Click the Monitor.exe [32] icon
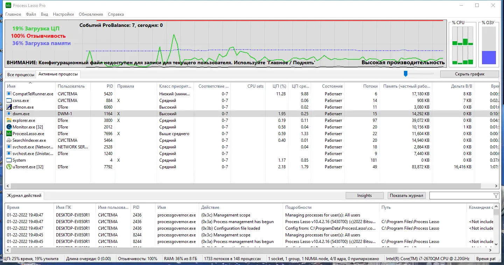The width and height of the screenshot is (504, 265). [x=9, y=127]
